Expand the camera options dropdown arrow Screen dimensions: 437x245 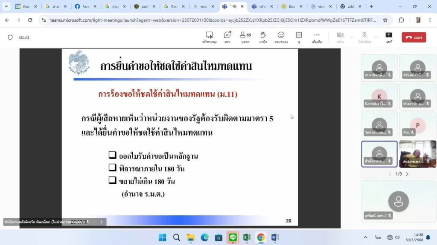point(352,37)
